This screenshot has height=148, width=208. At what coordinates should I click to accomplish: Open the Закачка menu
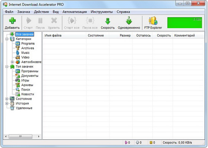(x=23, y=12)
